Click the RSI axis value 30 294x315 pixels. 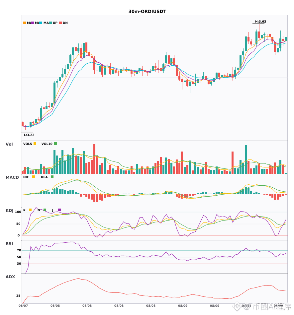pos(19,264)
